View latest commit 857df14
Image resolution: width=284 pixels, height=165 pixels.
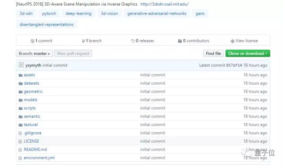coord(233,65)
